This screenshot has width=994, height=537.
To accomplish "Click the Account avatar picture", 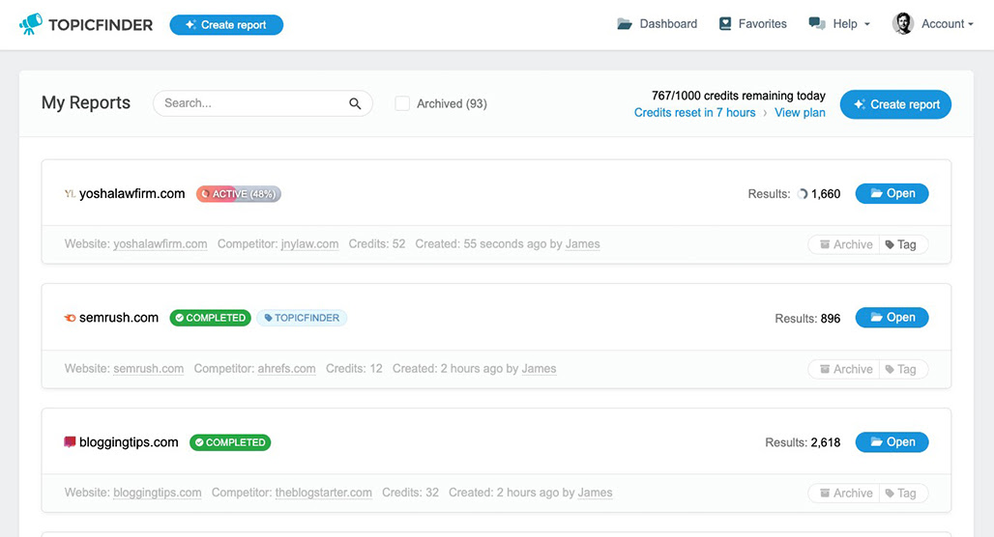I will point(903,24).
